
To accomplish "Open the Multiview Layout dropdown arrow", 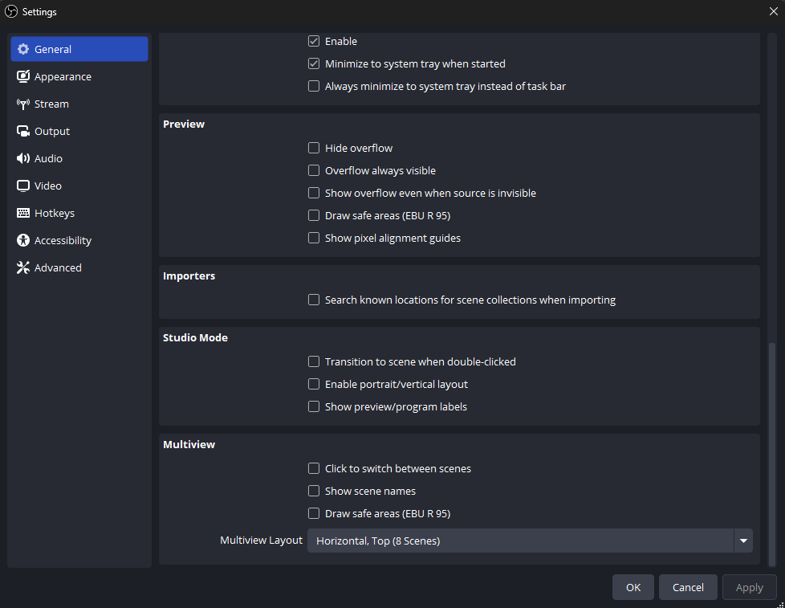I will 743,541.
